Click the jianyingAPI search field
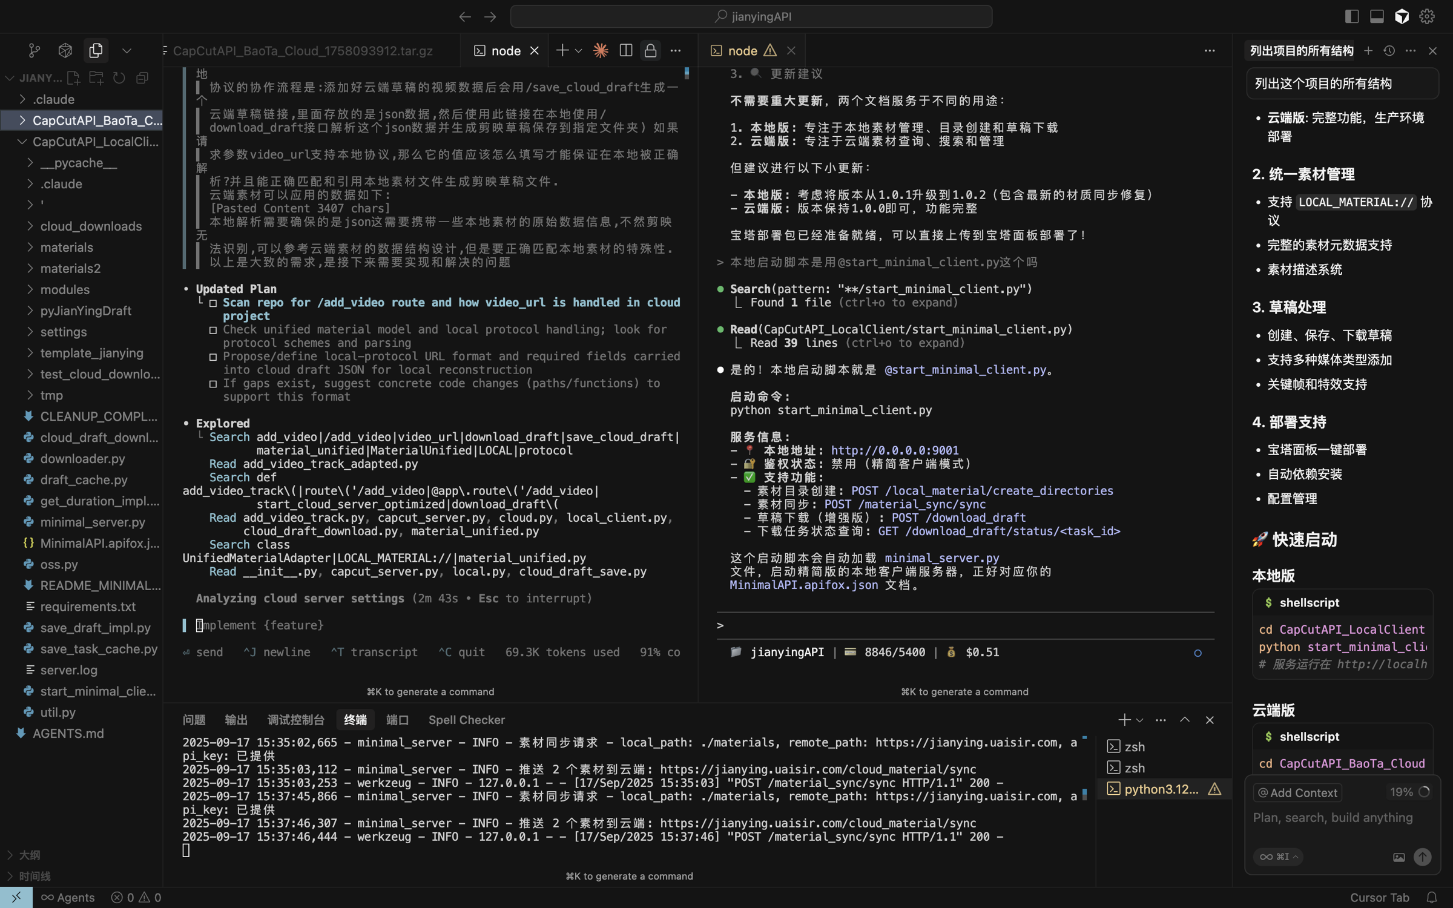The image size is (1453, 908). tap(751, 16)
